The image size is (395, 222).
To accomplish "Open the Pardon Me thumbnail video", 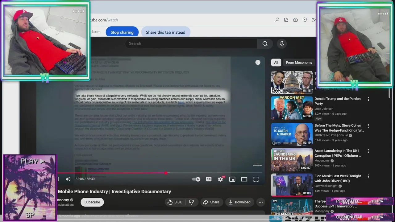I will coord(292,108).
